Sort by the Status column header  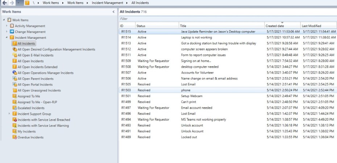pos(157,26)
